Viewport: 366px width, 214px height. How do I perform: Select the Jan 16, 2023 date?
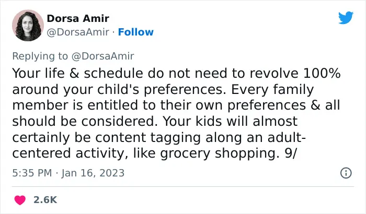pos(93,173)
